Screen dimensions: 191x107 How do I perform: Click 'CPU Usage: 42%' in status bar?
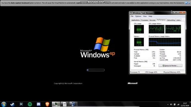[151, 72]
